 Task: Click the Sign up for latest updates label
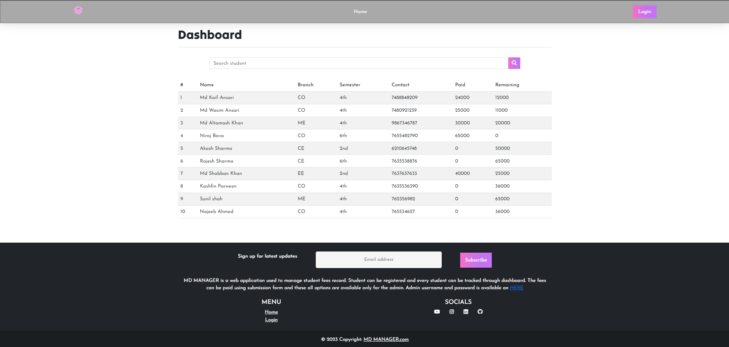[x=267, y=256]
